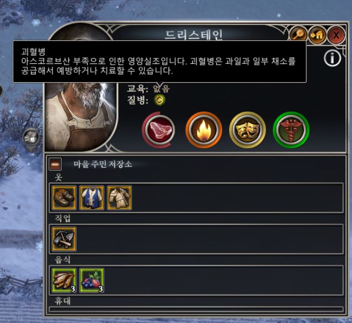Click the go-to-home house icon
This screenshot has height=323, width=352.
point(317,35)
